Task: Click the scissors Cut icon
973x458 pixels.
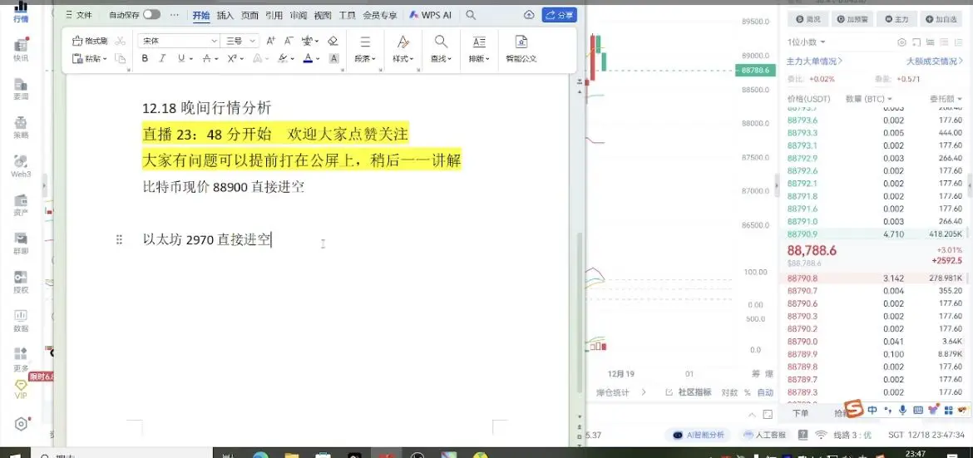Action: [121, 41]
